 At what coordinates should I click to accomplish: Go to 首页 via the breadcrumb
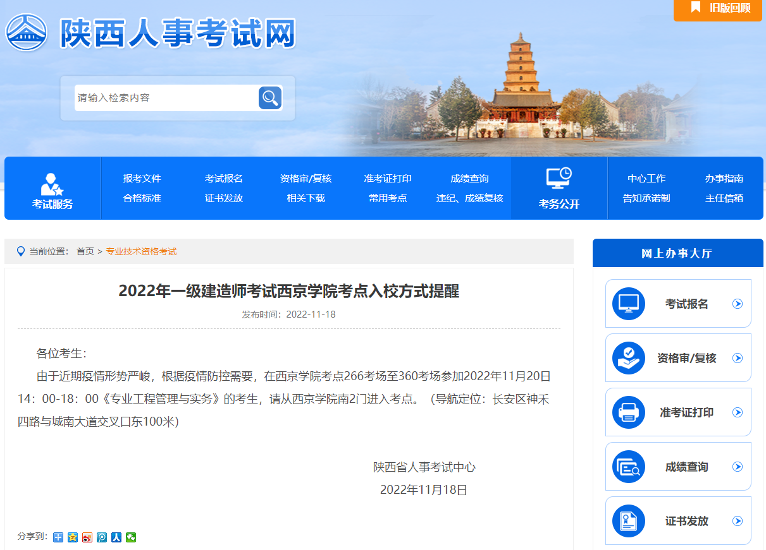click(85, 251)
